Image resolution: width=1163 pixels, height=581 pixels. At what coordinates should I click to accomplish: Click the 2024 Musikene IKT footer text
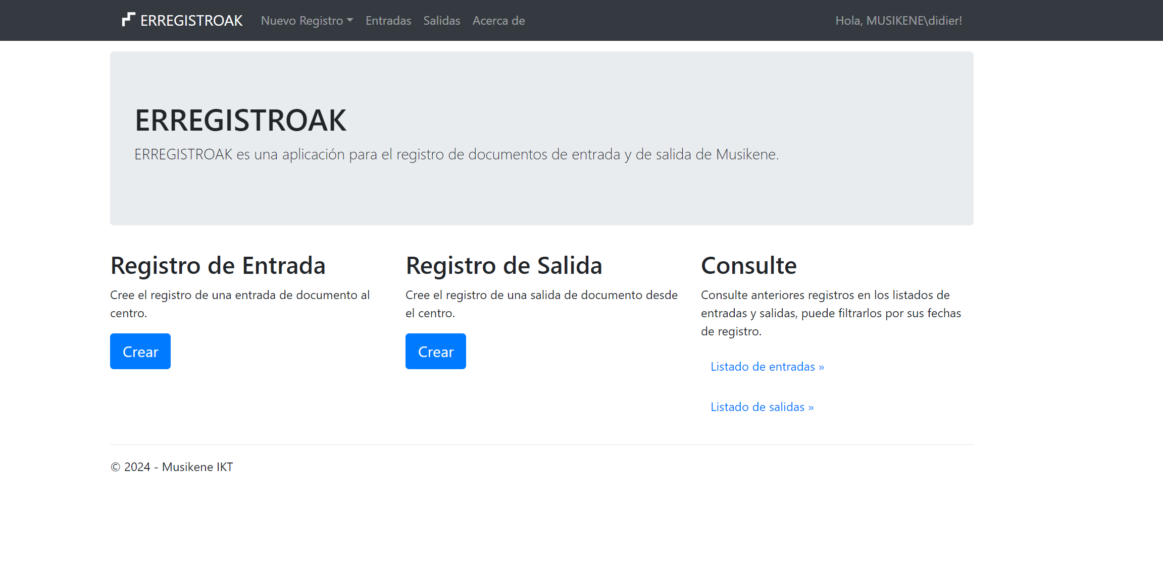coord(172,467)
